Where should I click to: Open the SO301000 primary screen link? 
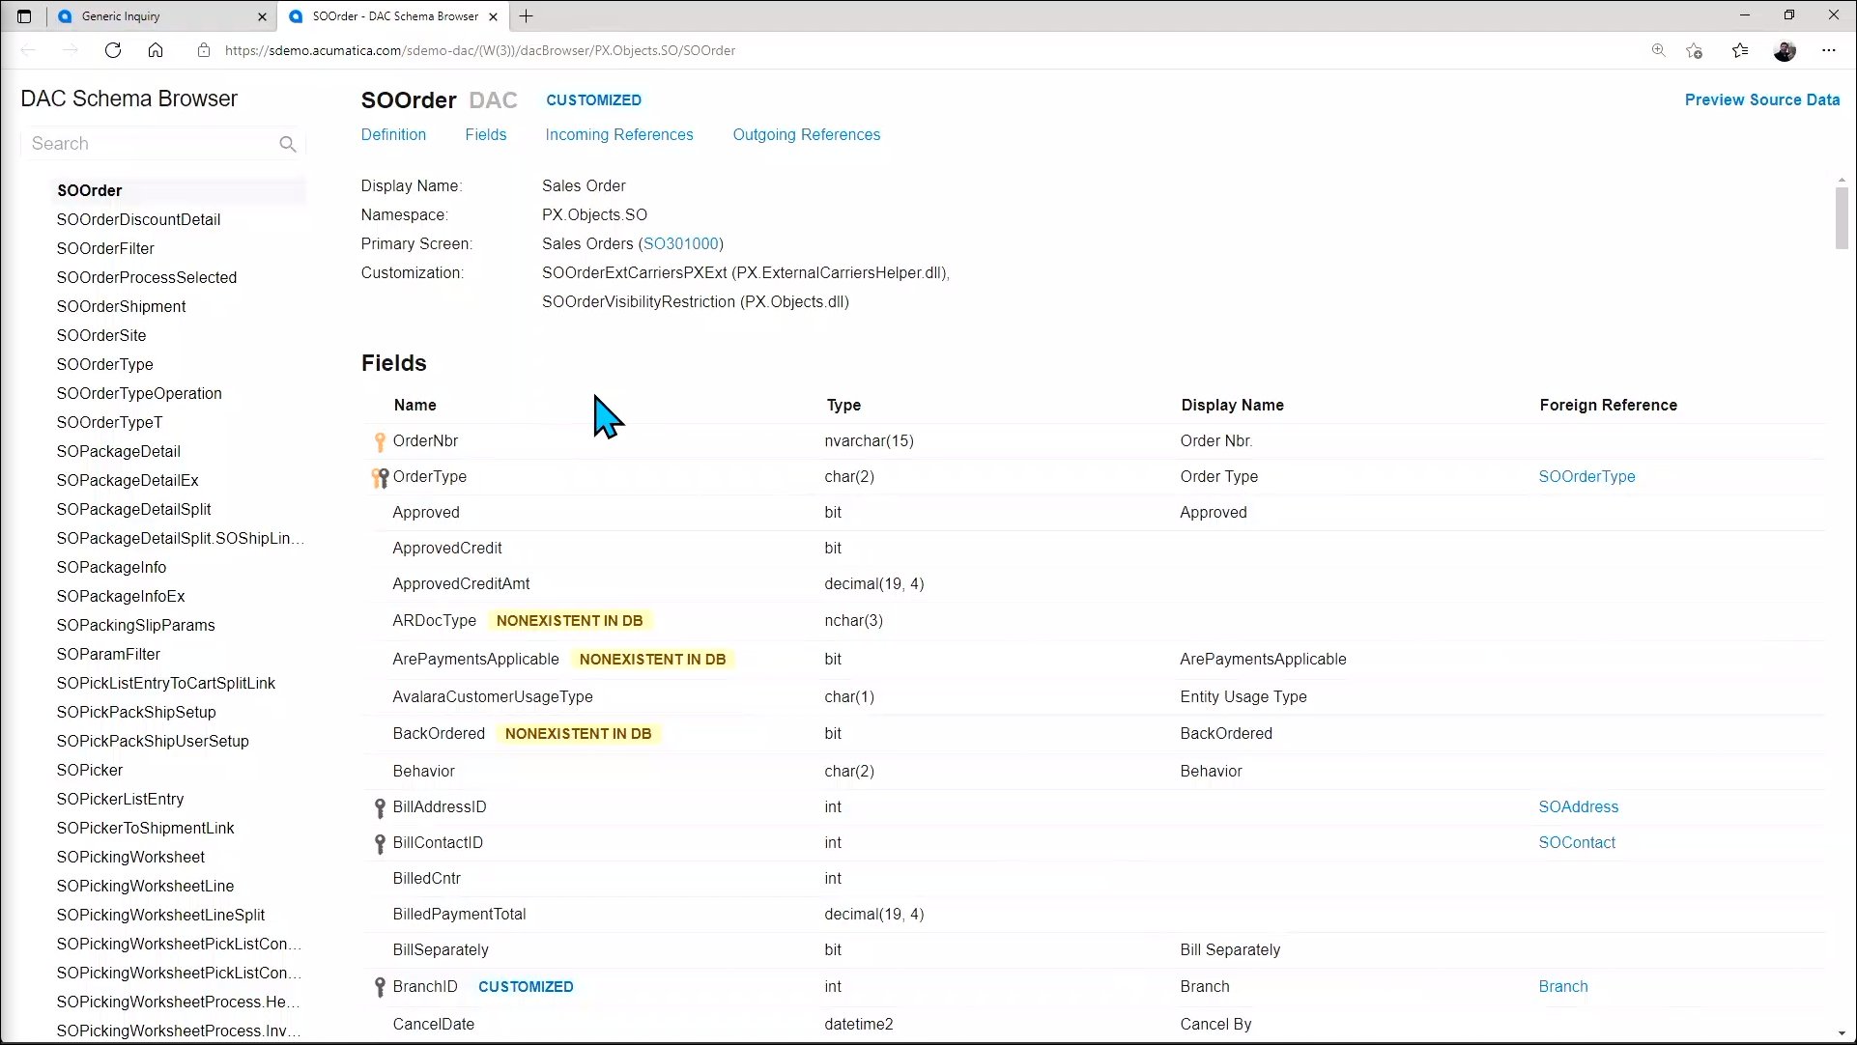pos(682,243)
